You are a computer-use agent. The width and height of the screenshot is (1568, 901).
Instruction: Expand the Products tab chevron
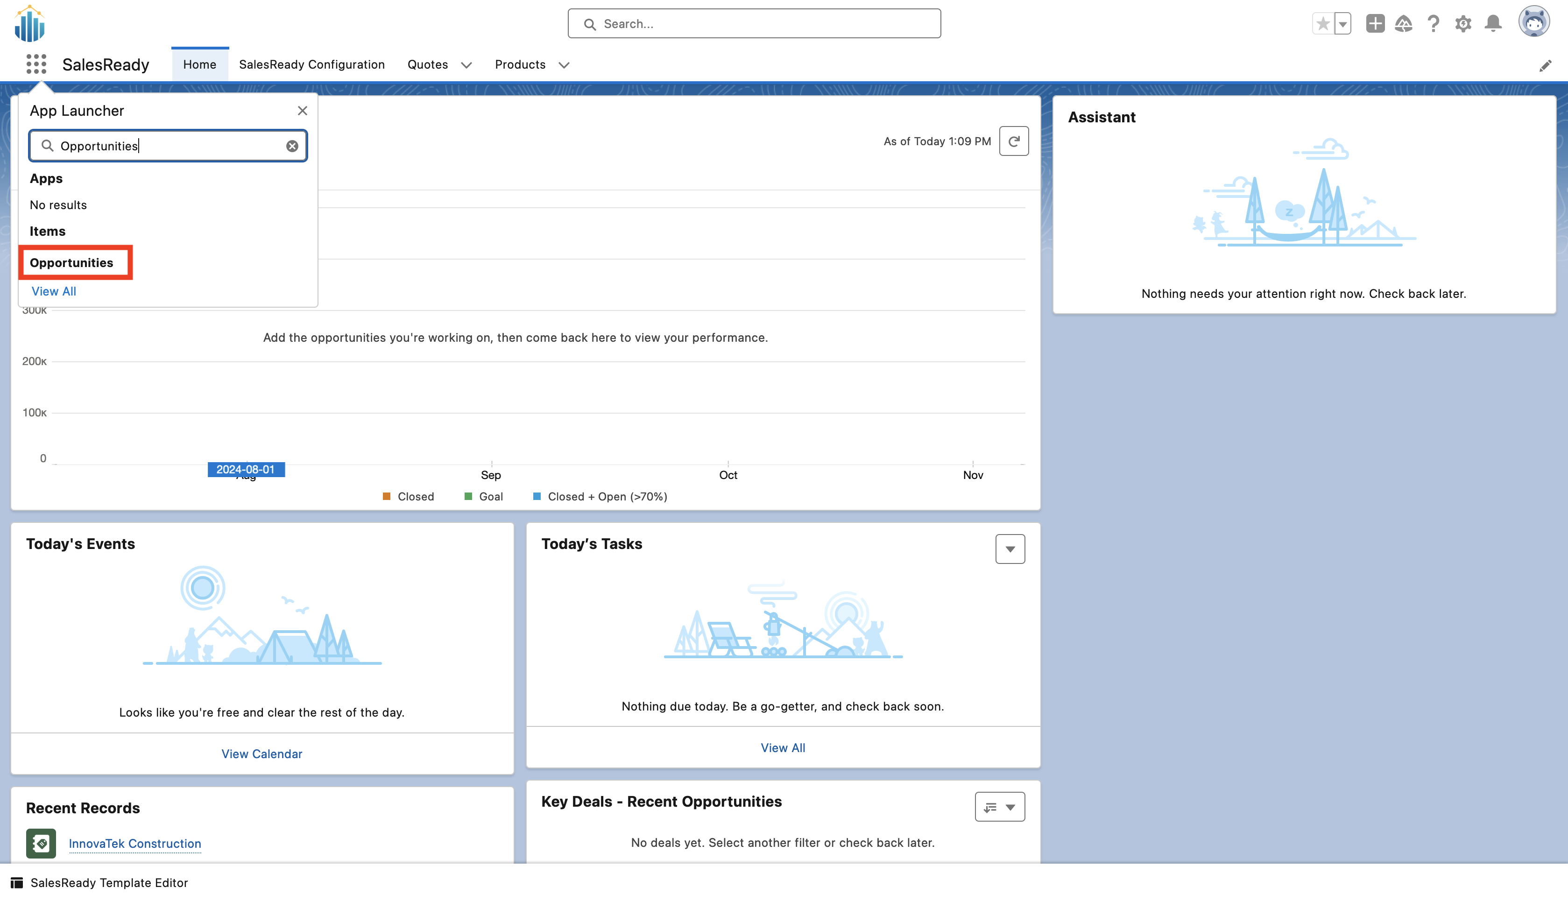(x=563, y=65)
